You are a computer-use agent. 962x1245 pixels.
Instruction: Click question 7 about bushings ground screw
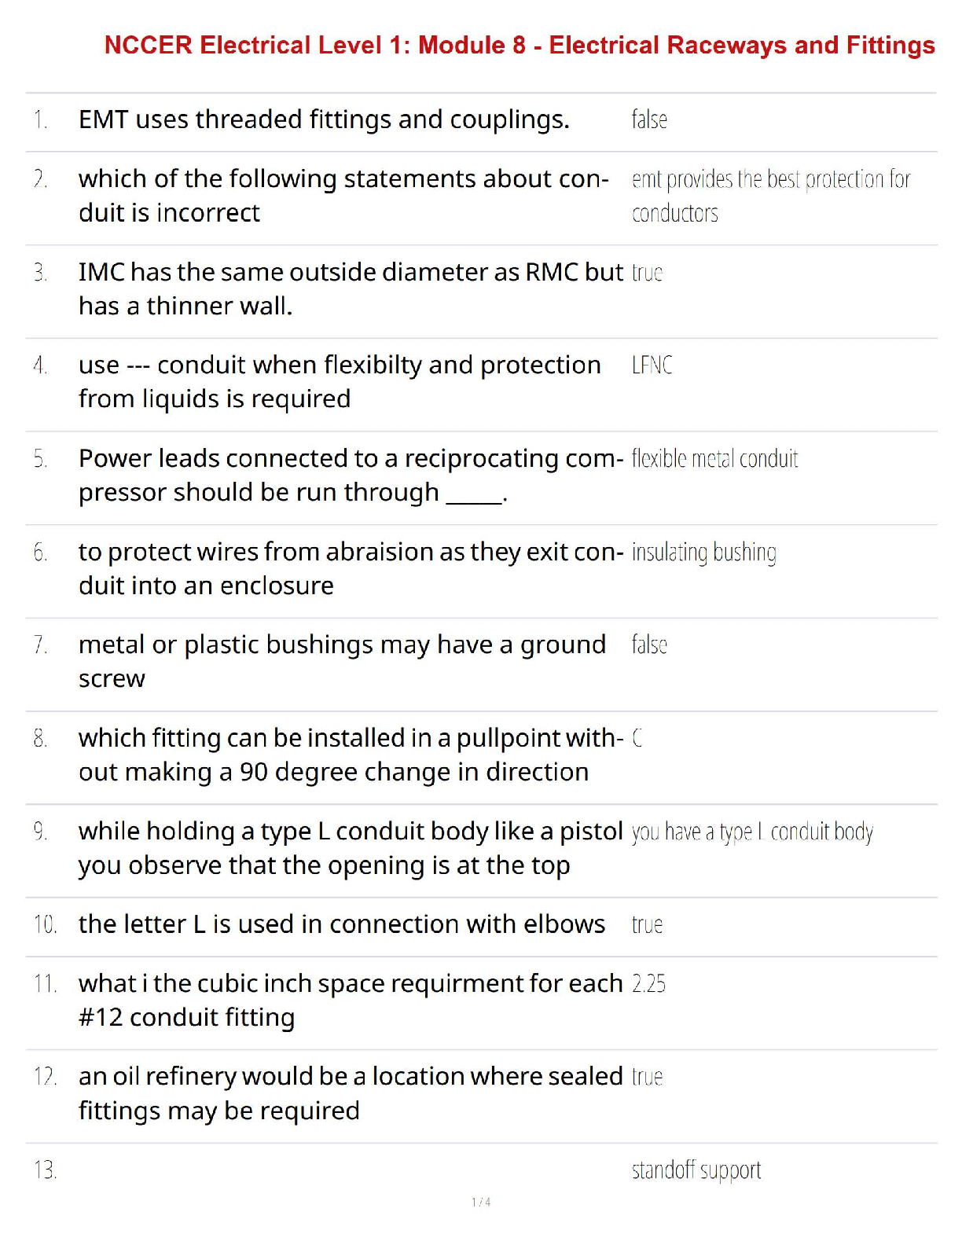click(x=342, y=661)
